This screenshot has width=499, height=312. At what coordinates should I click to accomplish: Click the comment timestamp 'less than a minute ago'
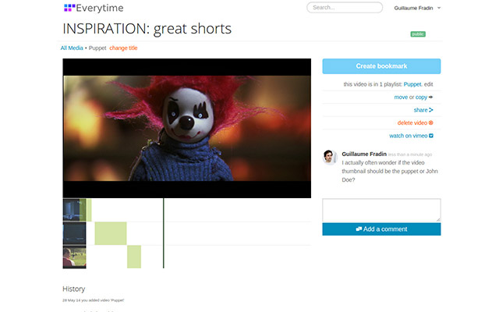click(x=410, y=154)
